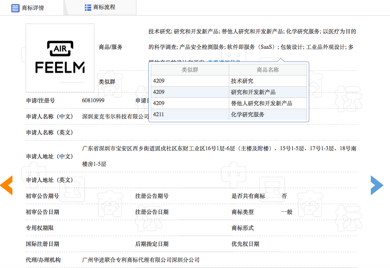390x268 pixels.
Task: Click the 注册公告期号 label
Action: point(152,196)
